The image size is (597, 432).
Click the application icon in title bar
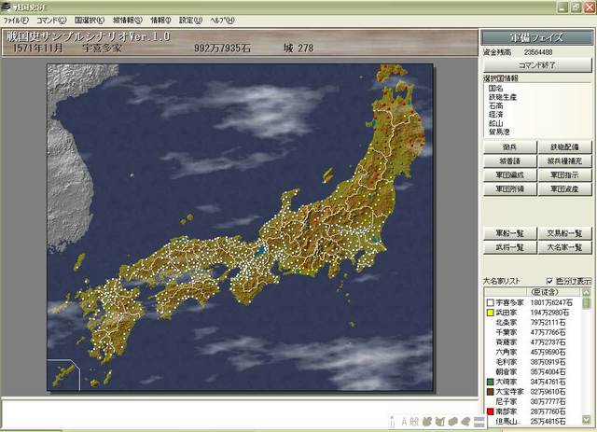(6, 7)
